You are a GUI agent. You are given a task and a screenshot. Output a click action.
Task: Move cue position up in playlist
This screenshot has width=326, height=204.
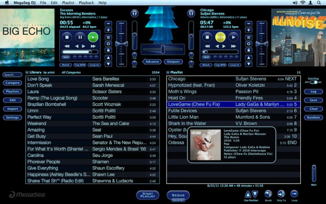[x=248, y=194]
